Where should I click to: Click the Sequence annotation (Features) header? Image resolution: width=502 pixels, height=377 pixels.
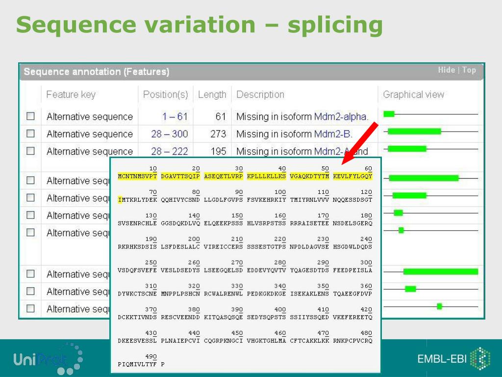coord(97,72)
